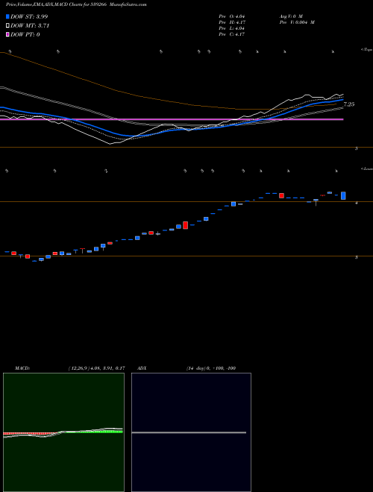Click the '<-Tops' label
This screenshot has width=373, height=492.
366,50
